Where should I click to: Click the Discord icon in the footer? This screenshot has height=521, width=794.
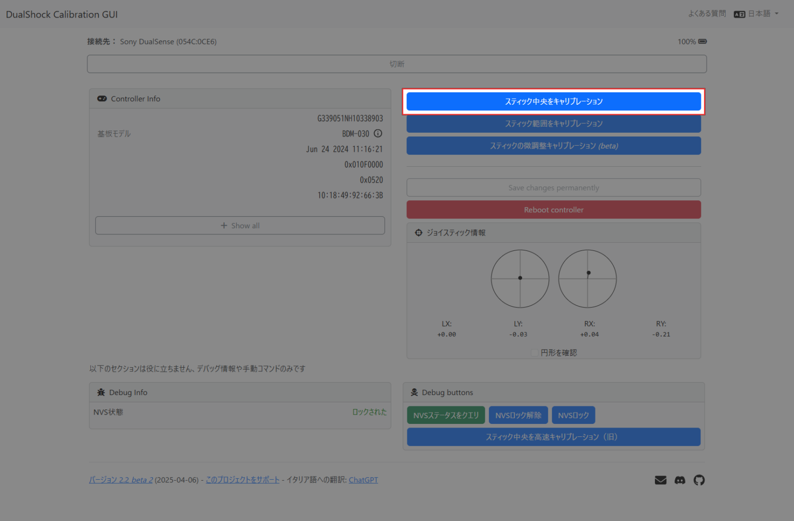point(680,480)
